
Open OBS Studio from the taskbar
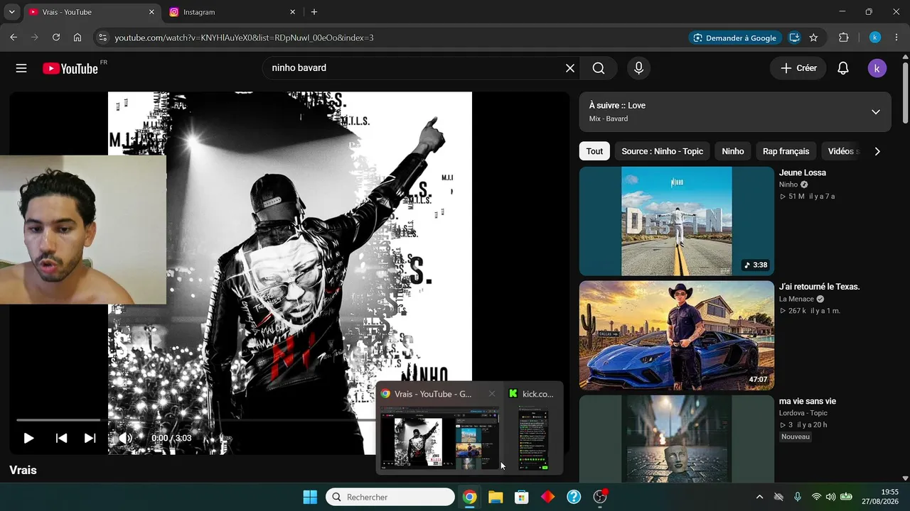[600, 497]
